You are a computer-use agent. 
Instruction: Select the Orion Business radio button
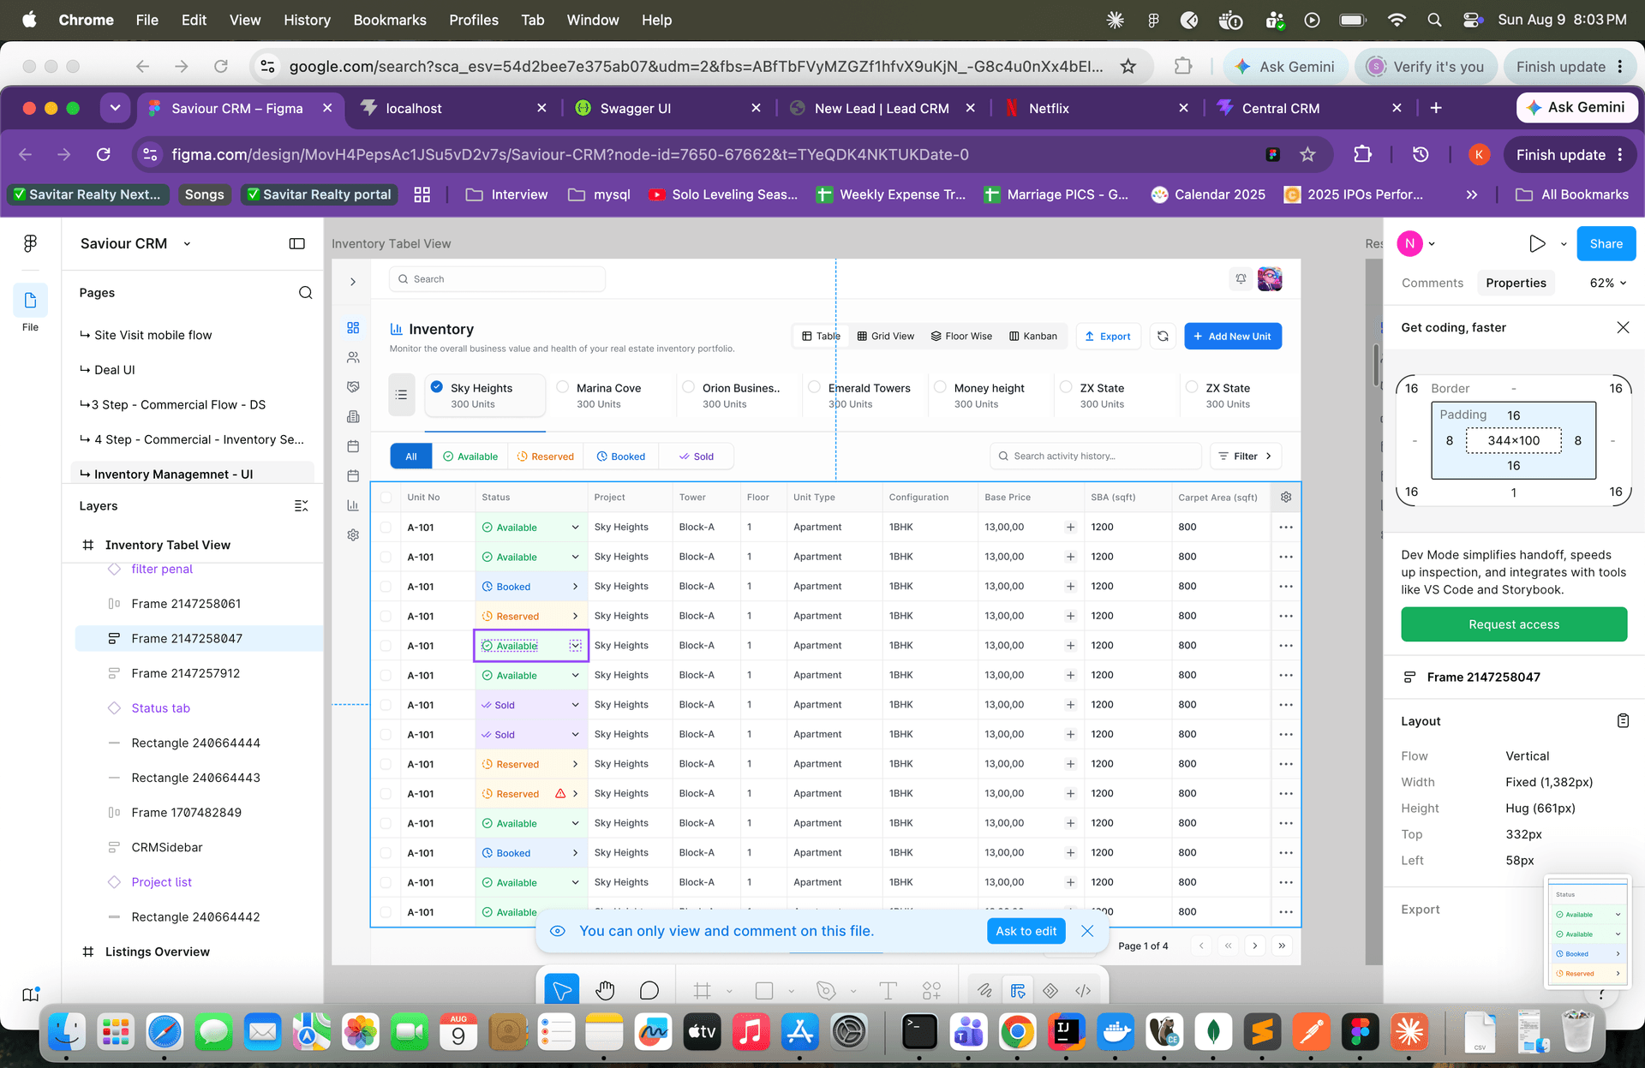click(x=689, y=387)
